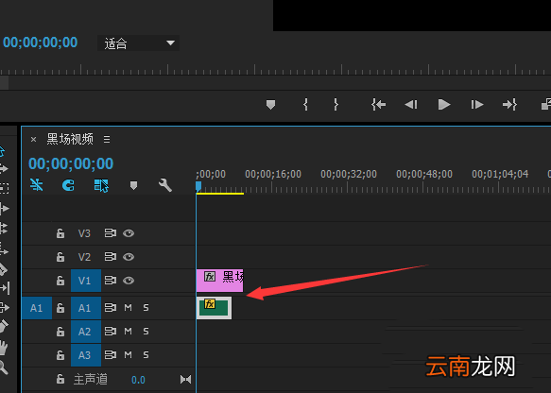Click fx badge on the 黑场 clip
Image resolution: width=551 pixels, height=393 pixels.
(210, 277)
